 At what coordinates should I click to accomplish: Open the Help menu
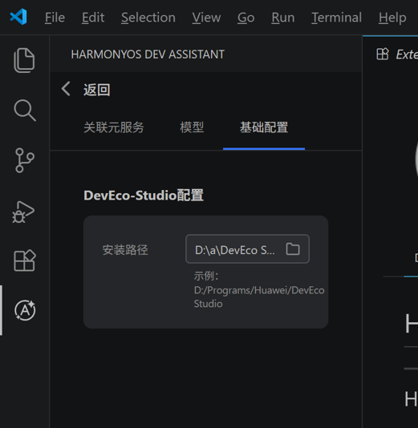coord(392,18)
